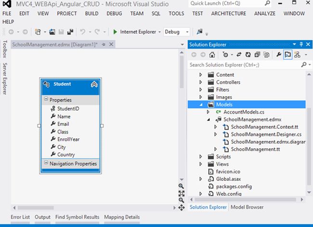This screenshot has width=313, height=227.
Task: Click the Open File toolbar icon
Action: click(52, 32)
